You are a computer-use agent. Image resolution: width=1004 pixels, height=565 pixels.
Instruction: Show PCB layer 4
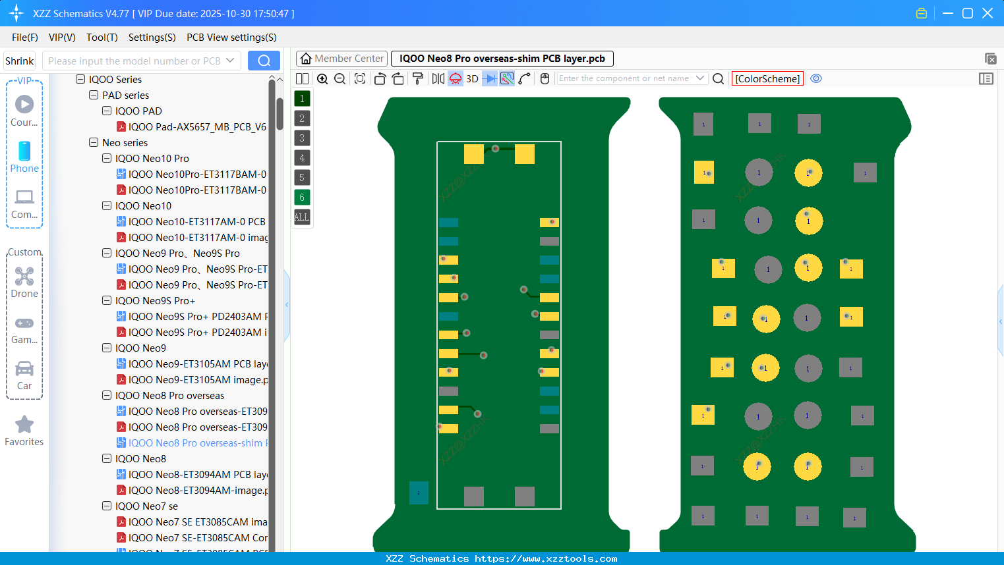pos(302,158)
